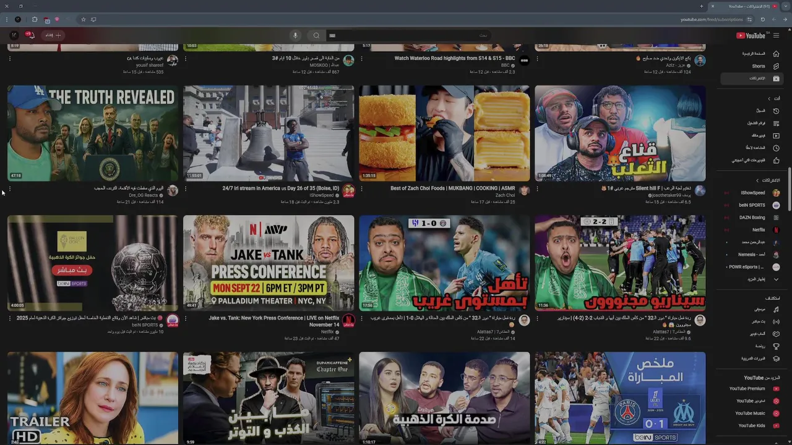Open the notifications bell
This screenshot has height=445, width=792.
pyautogui.click(x=30, y=35)
